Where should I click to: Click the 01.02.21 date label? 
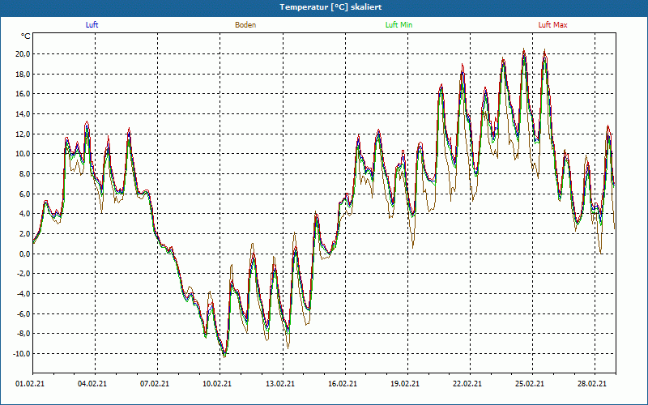30,383
